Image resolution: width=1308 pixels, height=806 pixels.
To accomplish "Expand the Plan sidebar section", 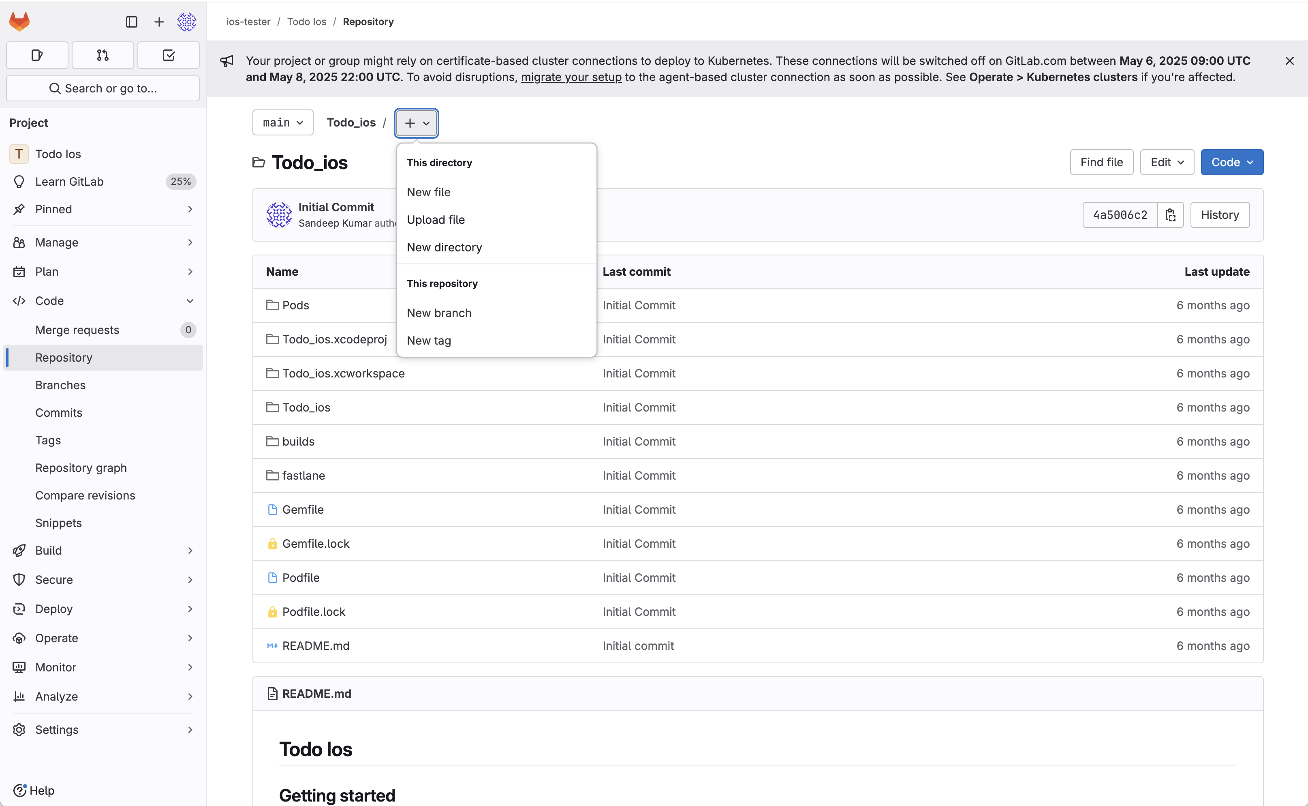I will 103,272.
